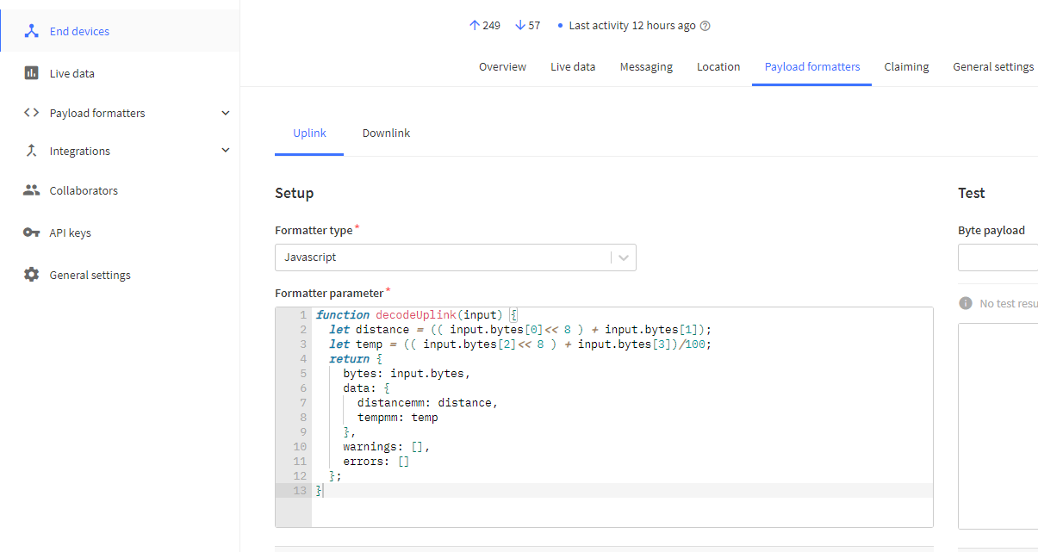Click the API keys key icon
1038x552 pixels.
[32, 233]
